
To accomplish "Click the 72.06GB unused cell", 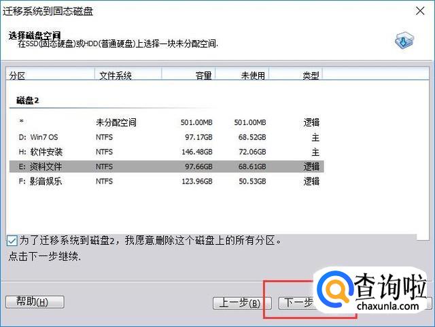I will click(x=252, y=152).
